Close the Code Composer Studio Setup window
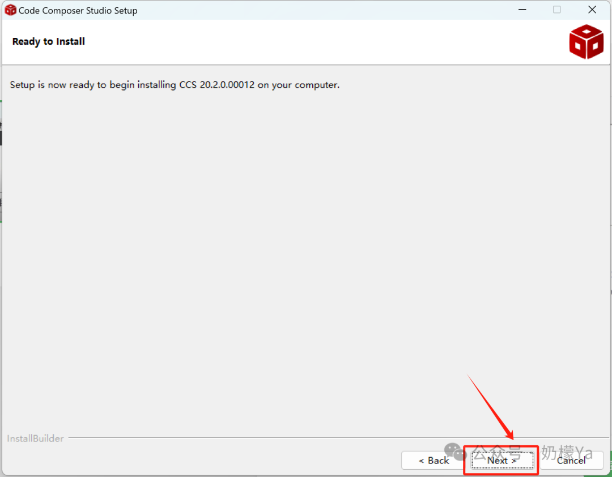612x477 pixels. (592, 10)
